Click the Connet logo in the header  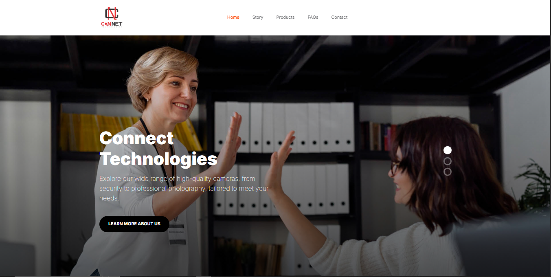click(x=112, y=18)
